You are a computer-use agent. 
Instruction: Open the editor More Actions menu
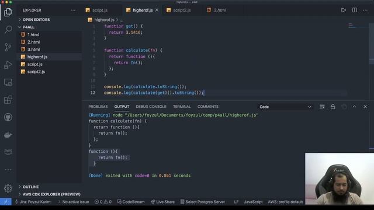365,10
